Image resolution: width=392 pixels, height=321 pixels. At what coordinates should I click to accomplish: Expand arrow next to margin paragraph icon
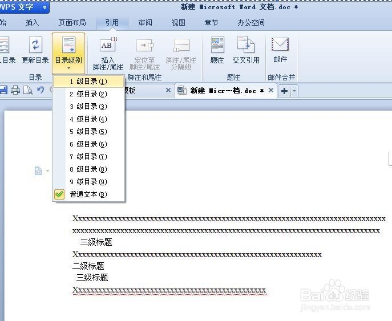coord(47,171)
